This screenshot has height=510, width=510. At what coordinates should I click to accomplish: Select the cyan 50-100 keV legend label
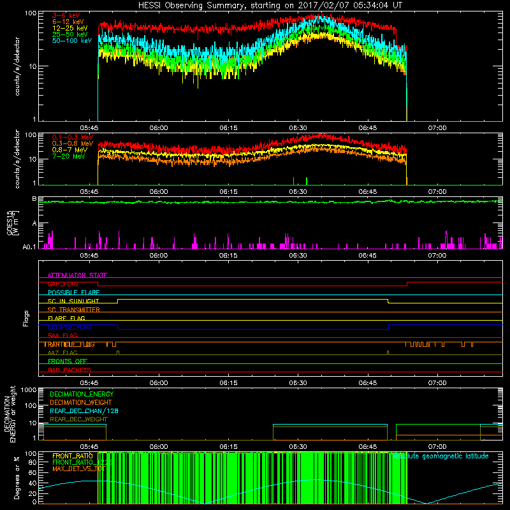click(72, 41)
